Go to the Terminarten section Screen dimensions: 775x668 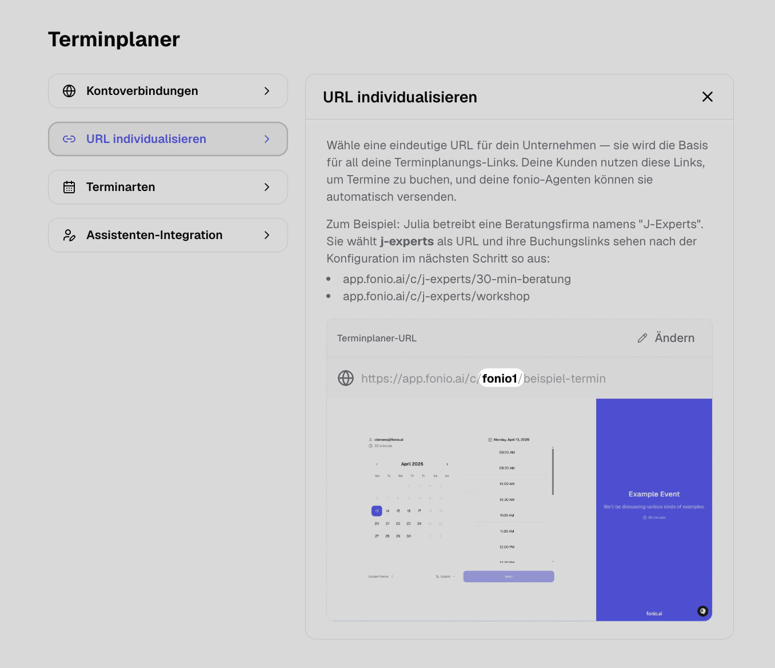click(168, 187)
